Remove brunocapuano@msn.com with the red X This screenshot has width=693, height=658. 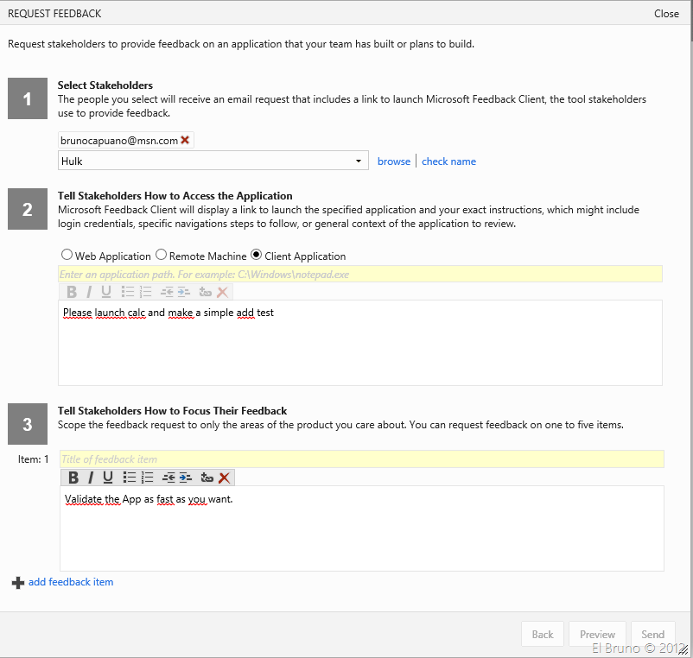[185, 140]
